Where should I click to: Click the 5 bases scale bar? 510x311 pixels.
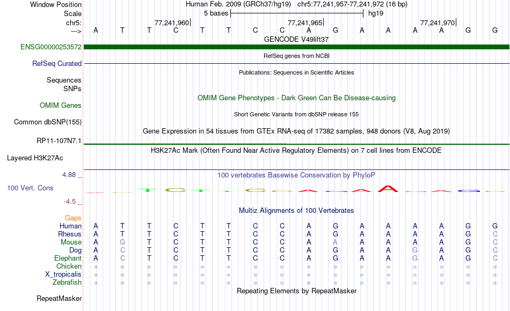[x=297, y=13]
